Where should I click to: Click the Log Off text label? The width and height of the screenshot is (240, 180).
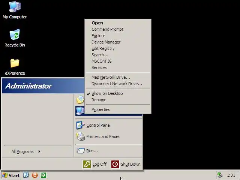pos(99,164)
